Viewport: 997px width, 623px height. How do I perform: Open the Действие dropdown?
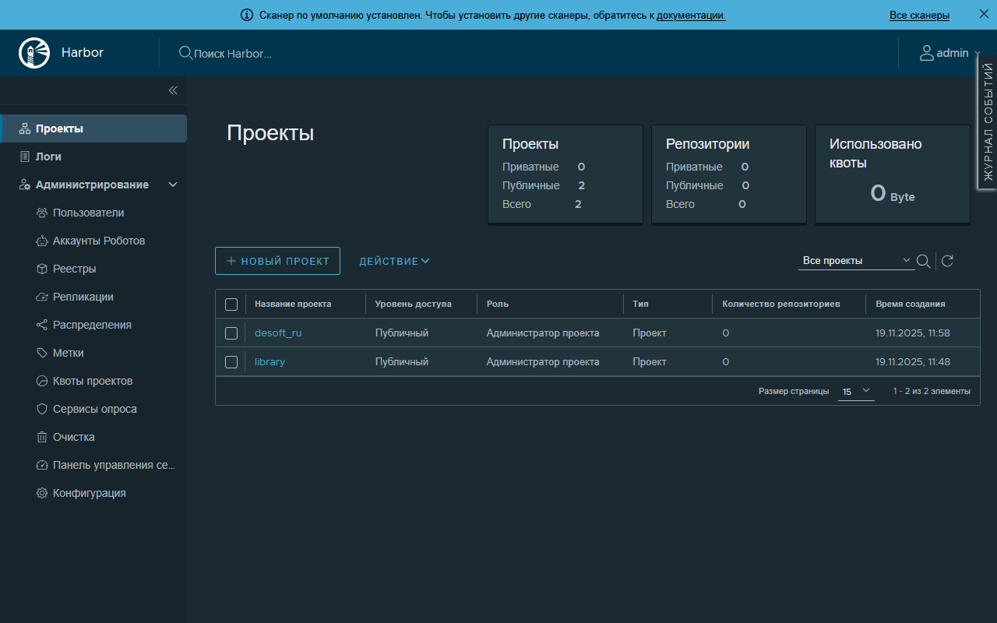point(394,261)
